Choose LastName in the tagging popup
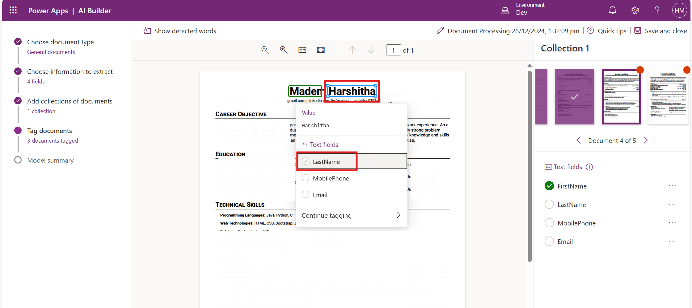The height and width of the screenshot is (308, 692). pos(326,161)
